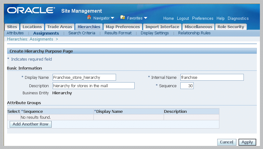Follow the Hierarchies: Assignments breadcrumb link
Image resolution: width=263 pixels, height=149 pixels.
(30, 39)
